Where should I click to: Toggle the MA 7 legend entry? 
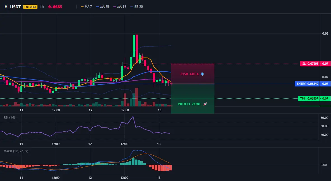[86, 7]
